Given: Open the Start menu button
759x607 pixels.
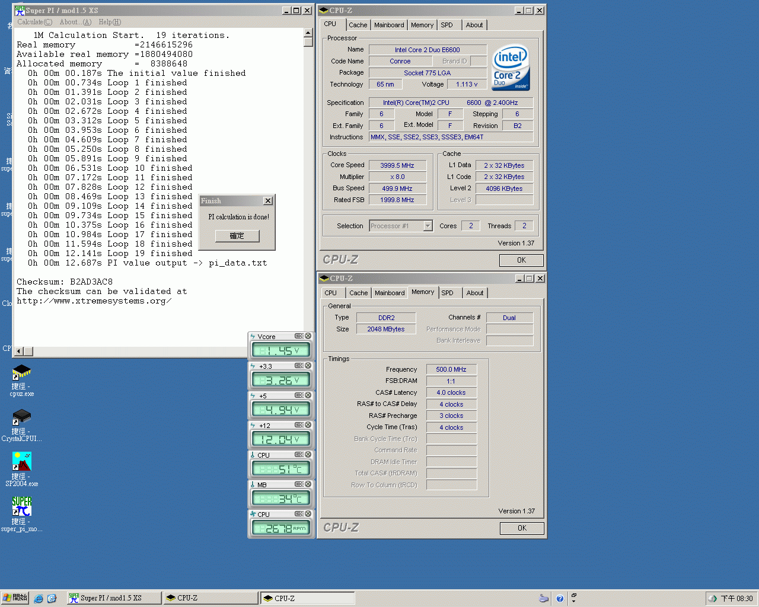Looking at the screenshot, I should [15, 598].
